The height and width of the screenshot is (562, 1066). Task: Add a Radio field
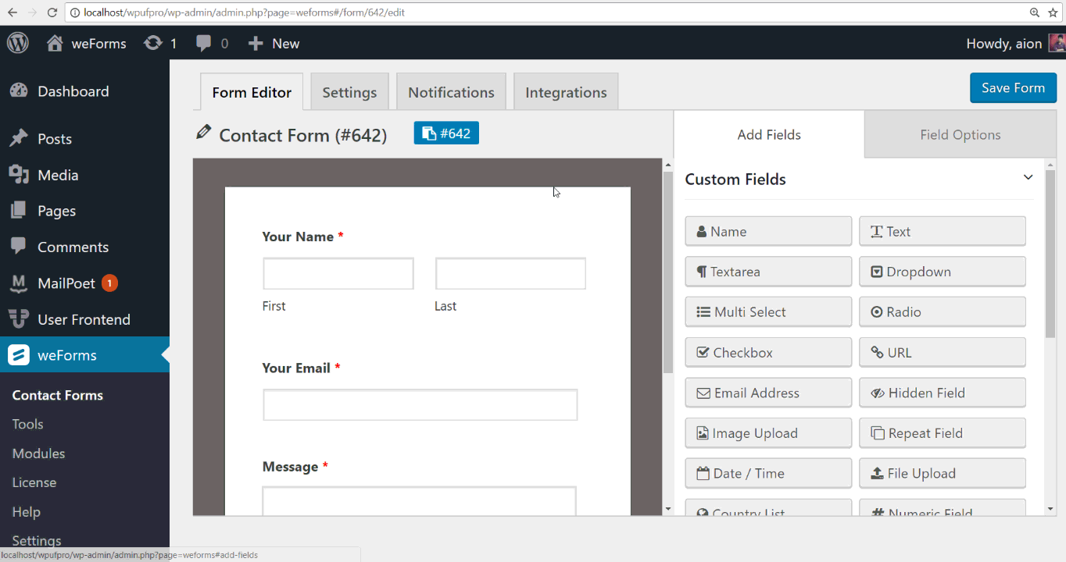click(x=943, y=311)
